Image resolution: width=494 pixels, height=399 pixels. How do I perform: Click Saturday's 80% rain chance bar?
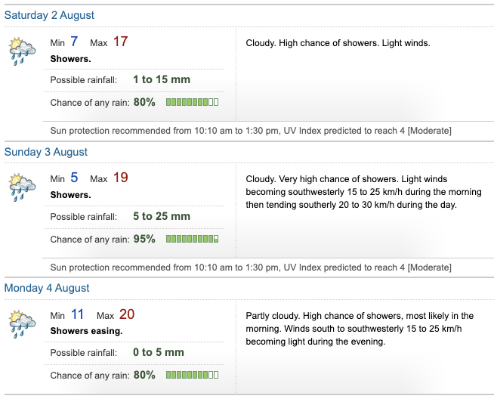192,102
